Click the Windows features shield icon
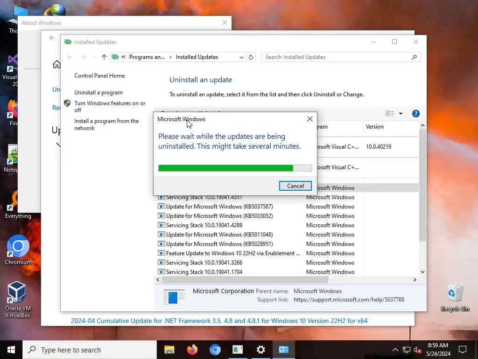Screen dimensions: 478x359 click(x=67, y=103)
